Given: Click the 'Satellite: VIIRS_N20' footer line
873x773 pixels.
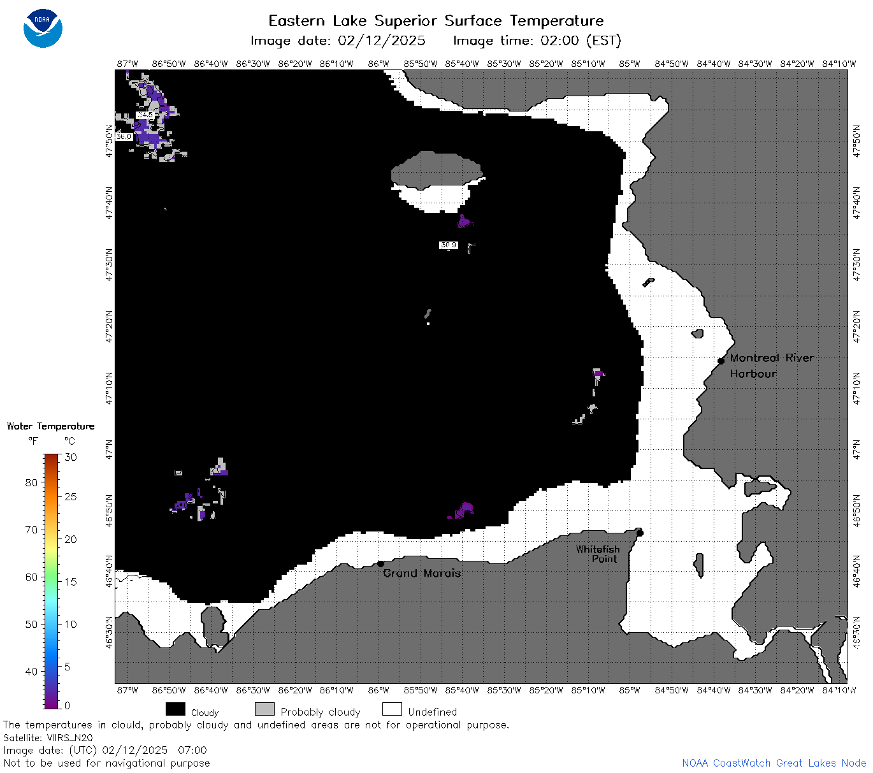Looking at the screenshot, I should [48, 737].
